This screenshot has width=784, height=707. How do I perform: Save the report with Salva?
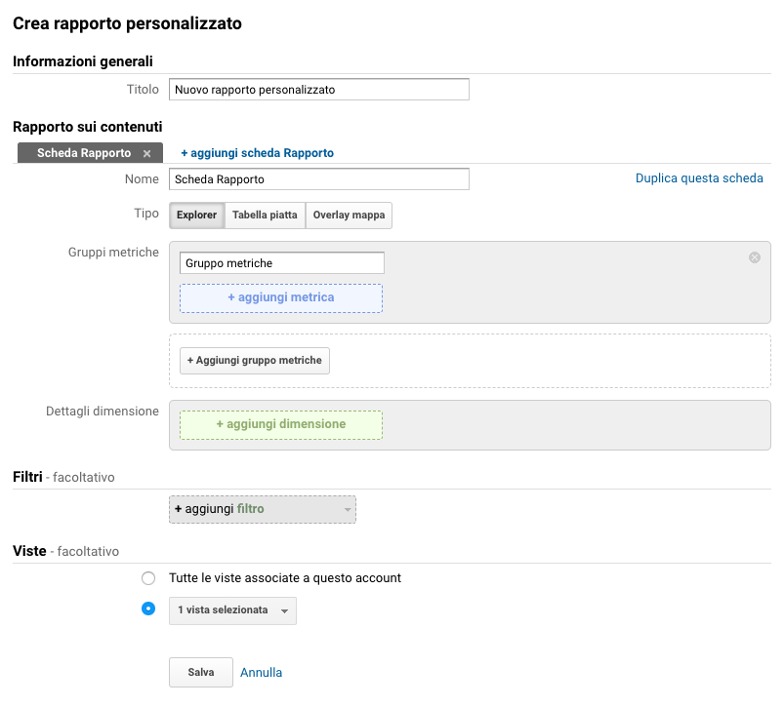(x=201, y=673)
